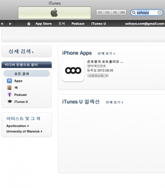Open the app thumbnail with three rings
Viewport: 165px width, 188px height.
click(x=73, y=70)
